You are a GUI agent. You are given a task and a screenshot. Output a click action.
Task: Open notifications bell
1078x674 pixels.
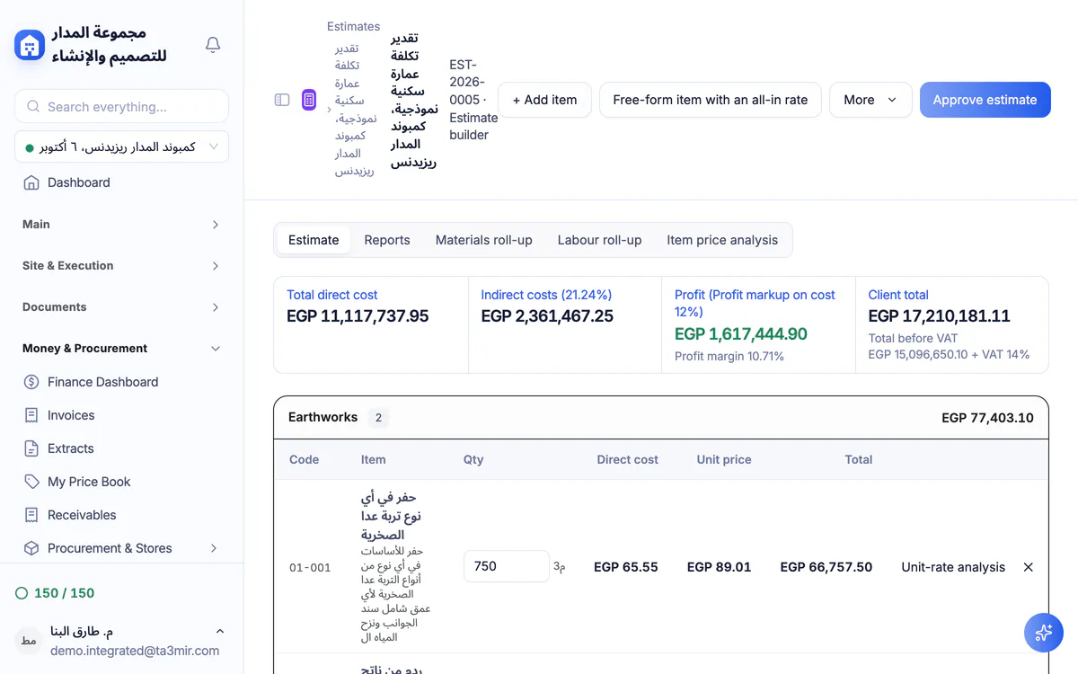pyautogui.click(x=213, y=45)
